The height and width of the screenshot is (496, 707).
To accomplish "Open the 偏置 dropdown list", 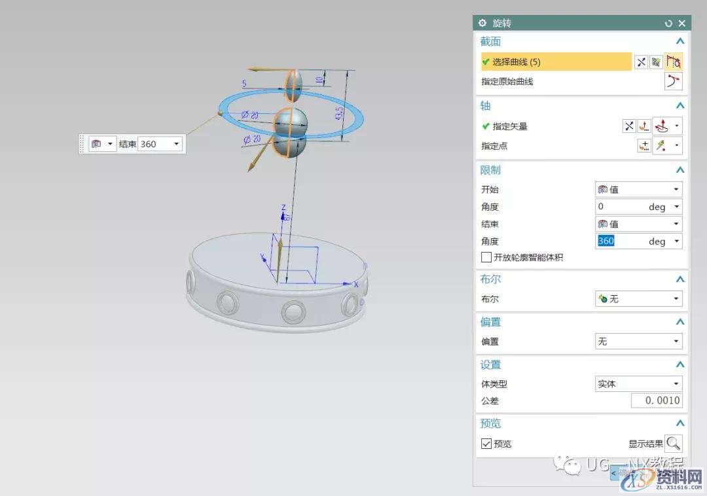I will pos(638,342).
